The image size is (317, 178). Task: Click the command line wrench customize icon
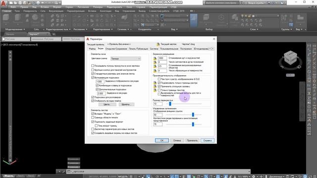pyautogui.click(x=63, y=172)
